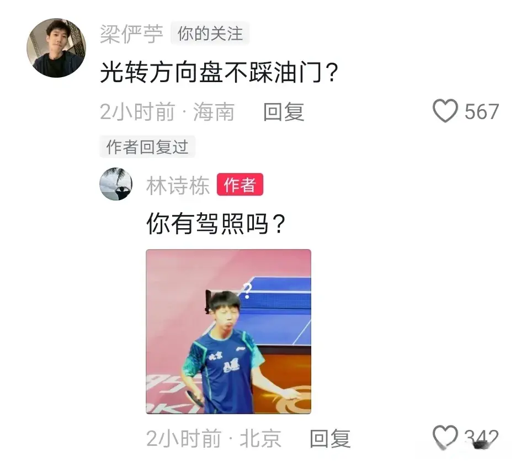The height and width of the screenshot is (469, 521).
Task: Like the author's reply with heart icon
Action: tap(445, 436)
